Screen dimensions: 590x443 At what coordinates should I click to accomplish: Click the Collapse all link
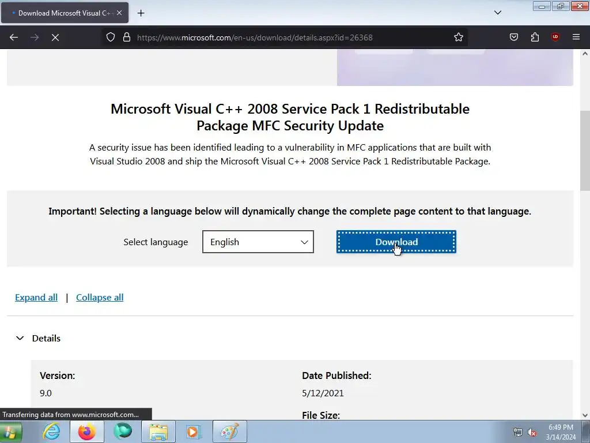coord(100,298)
